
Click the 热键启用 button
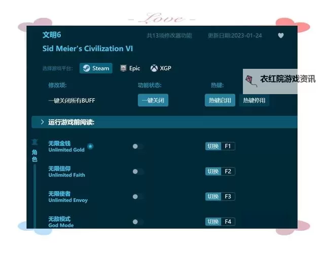pos(220,100)
